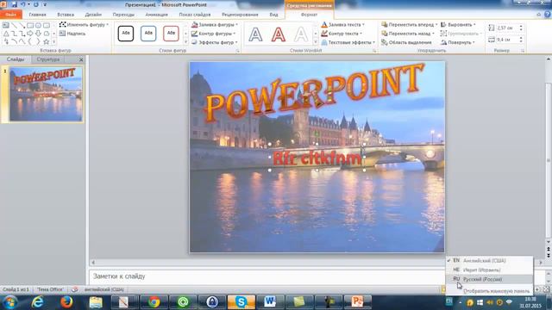Select the triangle shape in gallery
The image size is (552, 310).
pyautogui.click(x=6, y=34)
